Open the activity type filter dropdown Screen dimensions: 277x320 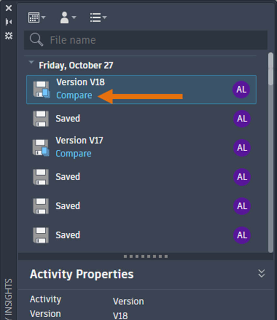pos(98,18)
